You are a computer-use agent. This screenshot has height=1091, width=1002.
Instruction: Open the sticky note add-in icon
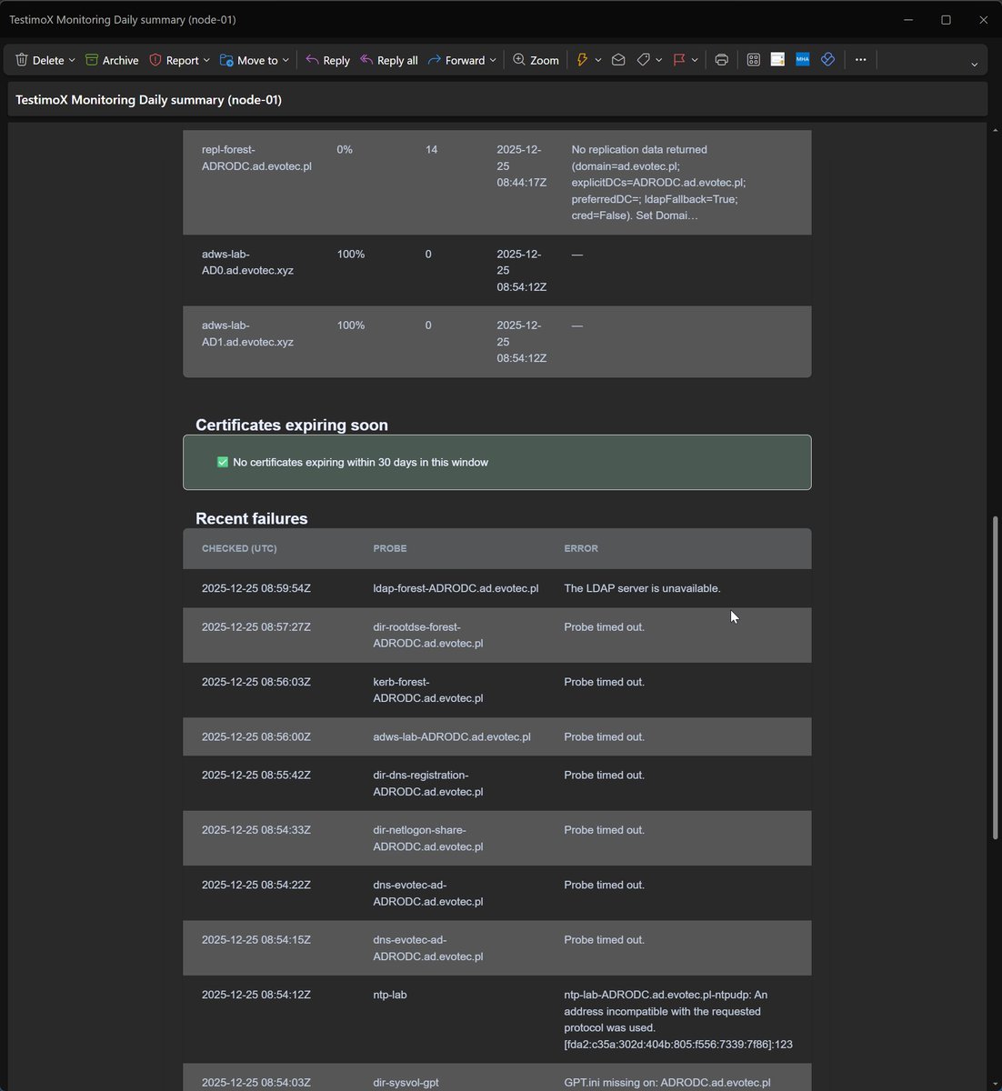[x=777, y=60]
